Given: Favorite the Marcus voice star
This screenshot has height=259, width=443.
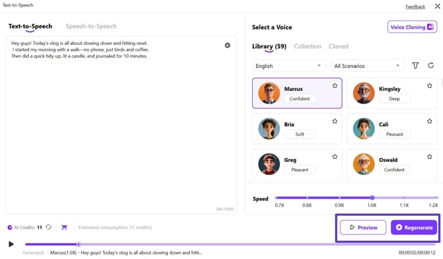Looking at the screenshot, I should (x=334, y=86).
